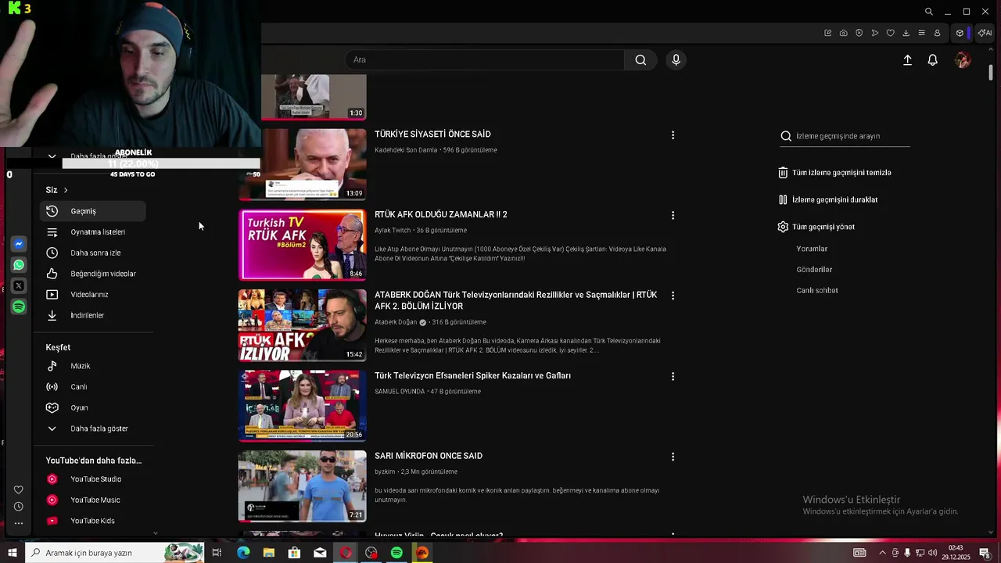Open İndirilenler
1001x563 pixels.
93,315
